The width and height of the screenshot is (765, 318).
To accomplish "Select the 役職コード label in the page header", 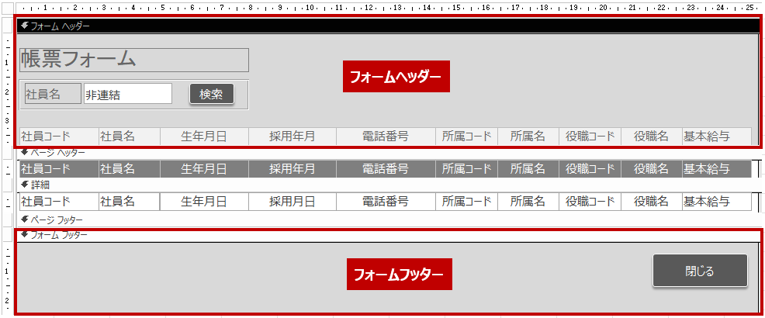I will [590, 168].
